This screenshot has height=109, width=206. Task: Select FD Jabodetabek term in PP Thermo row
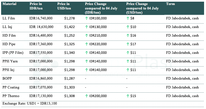pyautogui.click(x=182, y=96)
